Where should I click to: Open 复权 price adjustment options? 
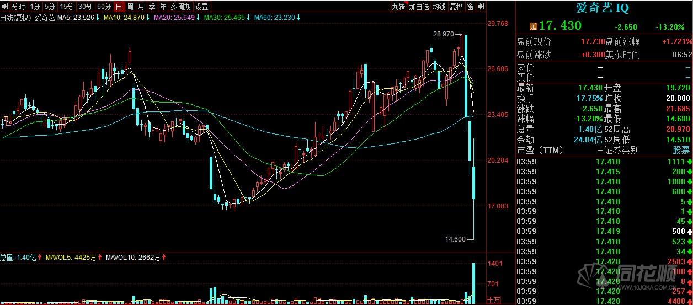pos(456,7)
